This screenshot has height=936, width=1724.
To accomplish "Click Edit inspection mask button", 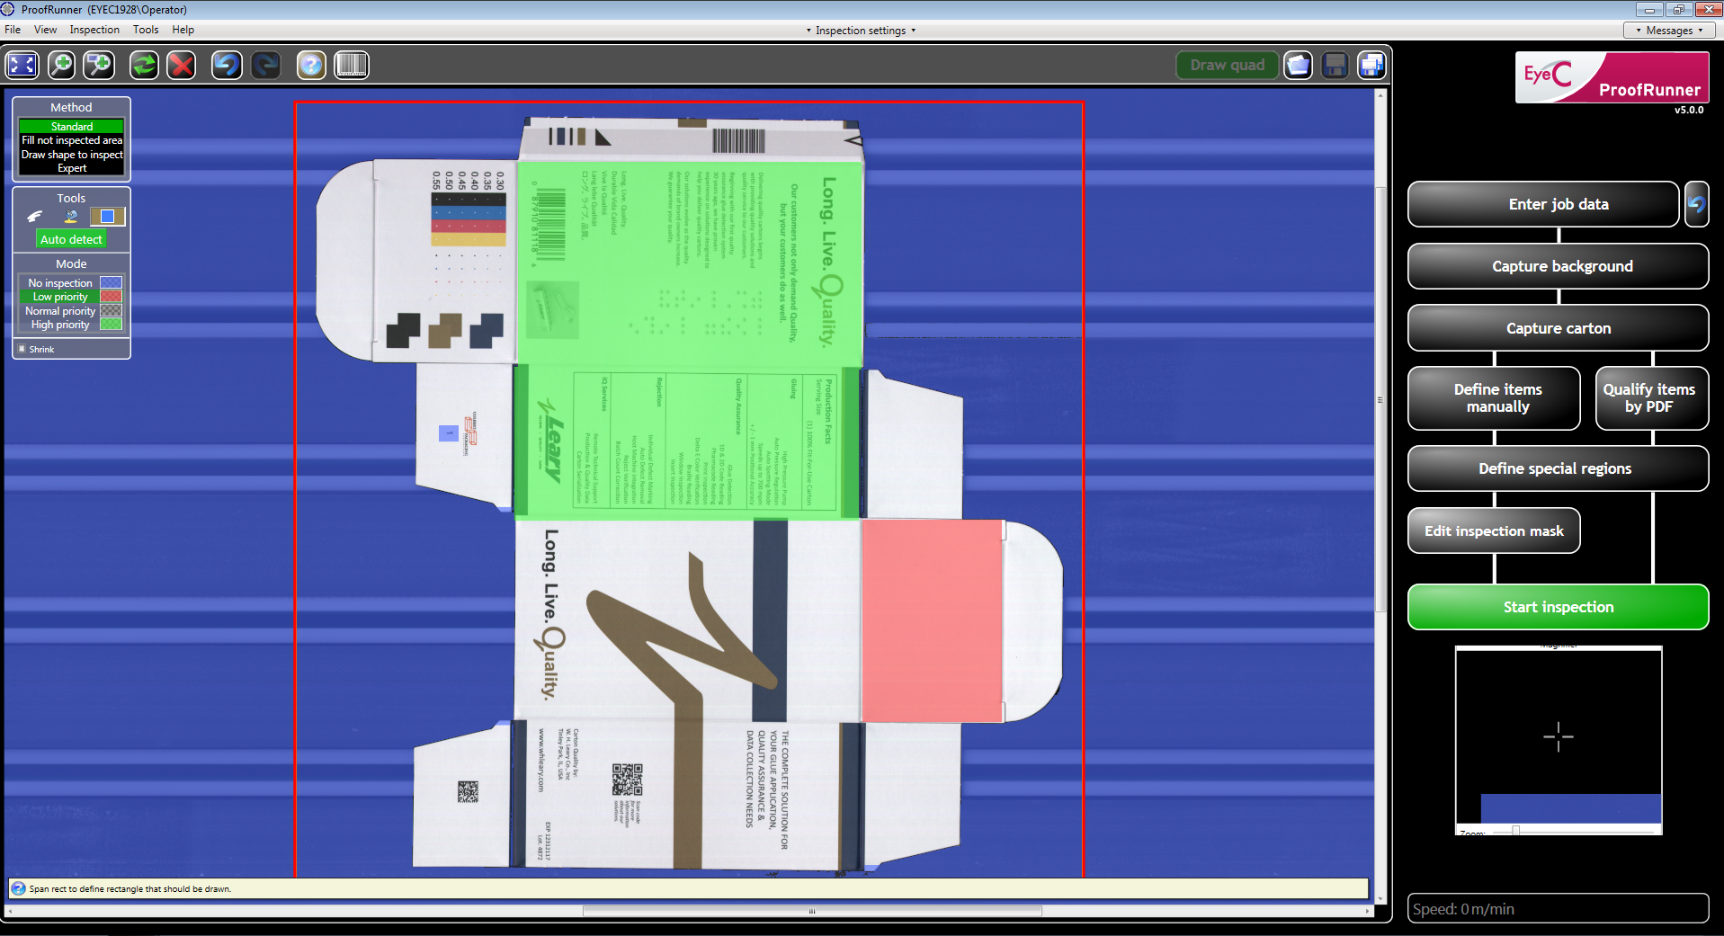I will pos(1494,530).
